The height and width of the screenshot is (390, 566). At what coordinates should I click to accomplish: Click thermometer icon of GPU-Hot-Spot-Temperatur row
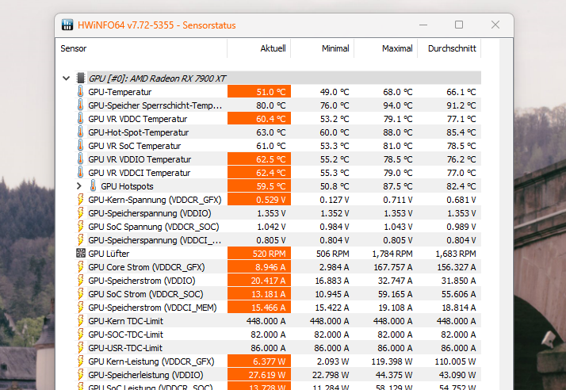coord(81,132)
